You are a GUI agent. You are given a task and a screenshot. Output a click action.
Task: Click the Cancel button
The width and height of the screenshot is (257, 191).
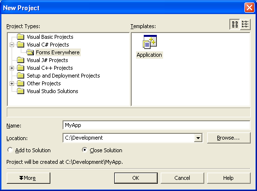[182, 178]
